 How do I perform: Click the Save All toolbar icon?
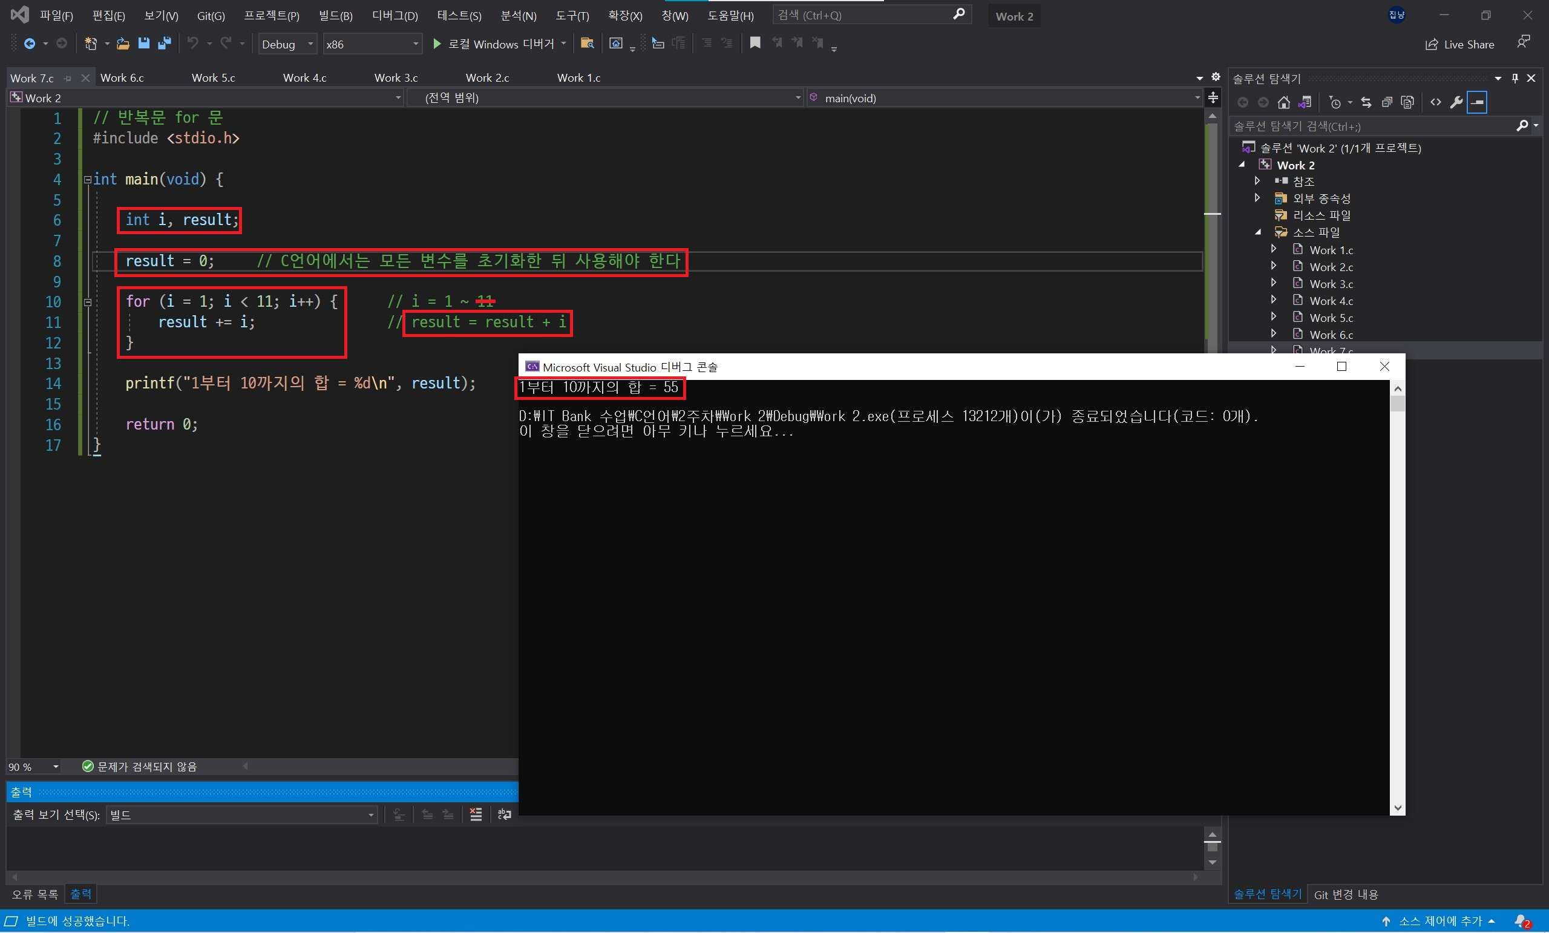point(165,44)
